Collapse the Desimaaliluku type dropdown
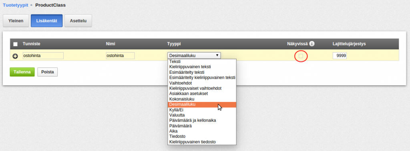This screenshot has width=410, height=151. coord(194,55)
